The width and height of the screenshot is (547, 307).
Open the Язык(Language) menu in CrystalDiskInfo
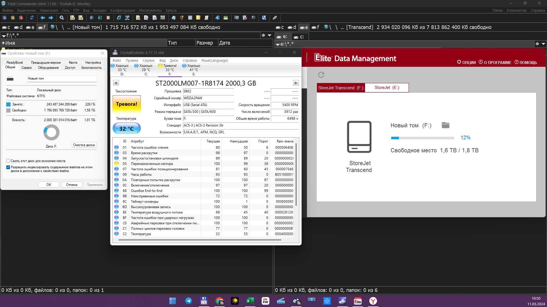(x=214, y=61)
